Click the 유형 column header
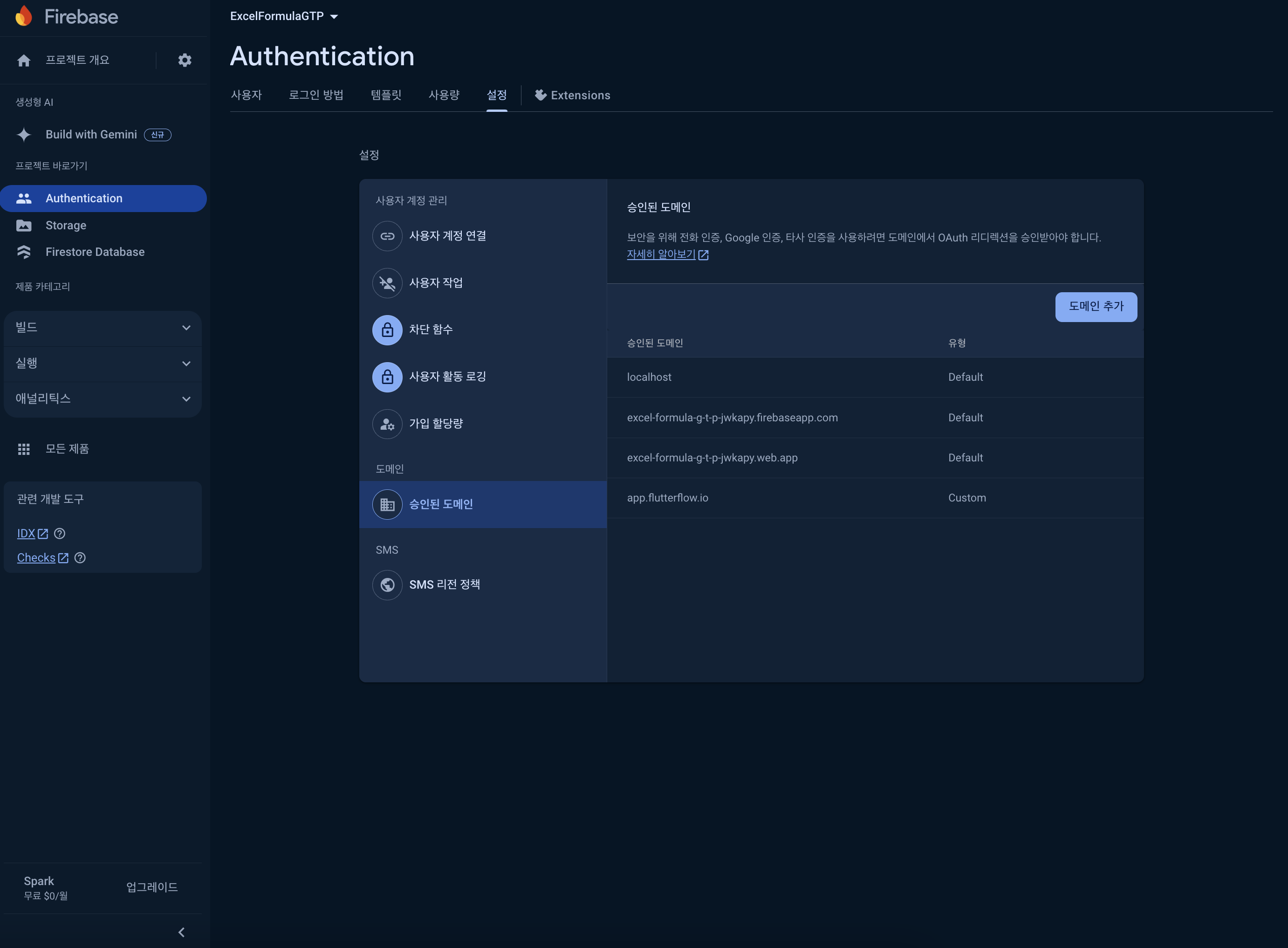This screenshot has height=948, width=1288. click(x=957, y=343)
